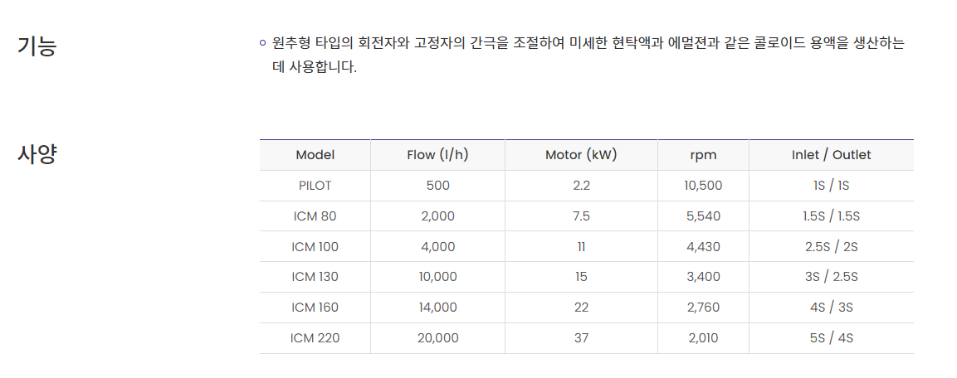Image resolution: width=957 pixels, height=378 pixels.
Task: Click the 10,500 rpm value
Action: (x=703, y=186)
